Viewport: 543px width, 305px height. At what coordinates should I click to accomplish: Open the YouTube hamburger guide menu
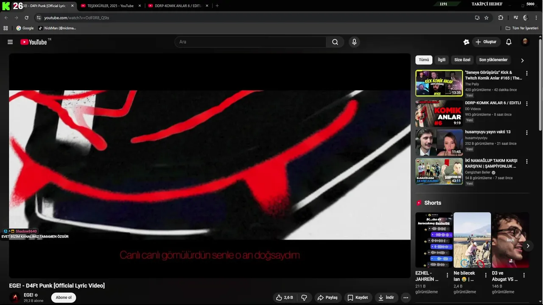click(x=10, y=42)
